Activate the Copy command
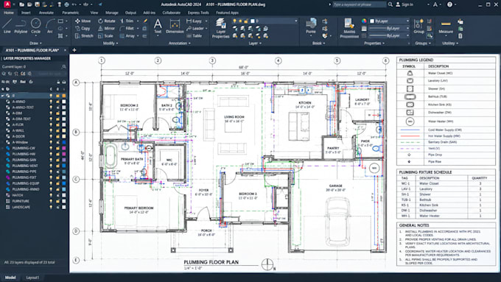 tap(83, 29)
